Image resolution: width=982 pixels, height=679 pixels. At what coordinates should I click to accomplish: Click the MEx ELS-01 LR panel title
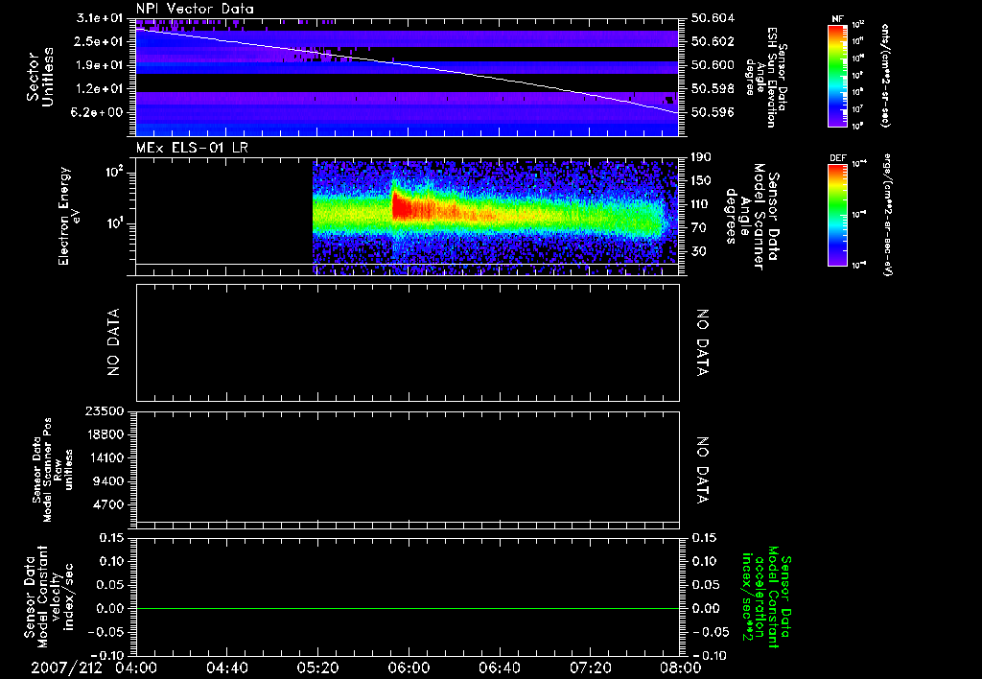tap(192, 148)
